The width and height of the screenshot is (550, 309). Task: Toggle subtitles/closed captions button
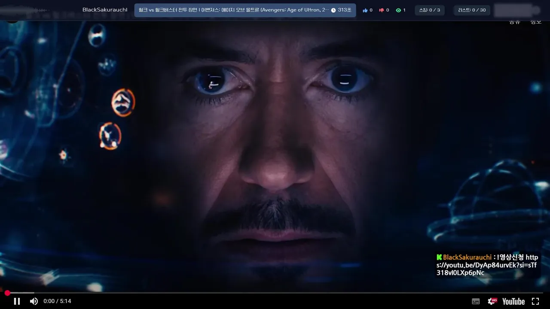476,301
